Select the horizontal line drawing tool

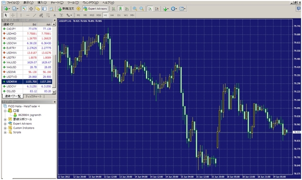point(28,15)
